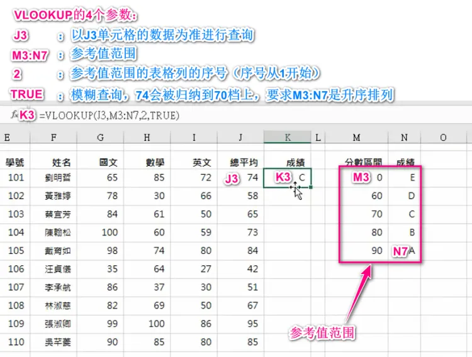Select student ID cell 105

pyautogui.click(x=16, y=251)
